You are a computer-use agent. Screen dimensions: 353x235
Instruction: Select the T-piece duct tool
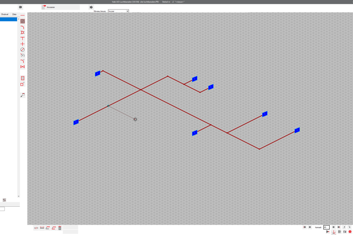click(23, 38)
